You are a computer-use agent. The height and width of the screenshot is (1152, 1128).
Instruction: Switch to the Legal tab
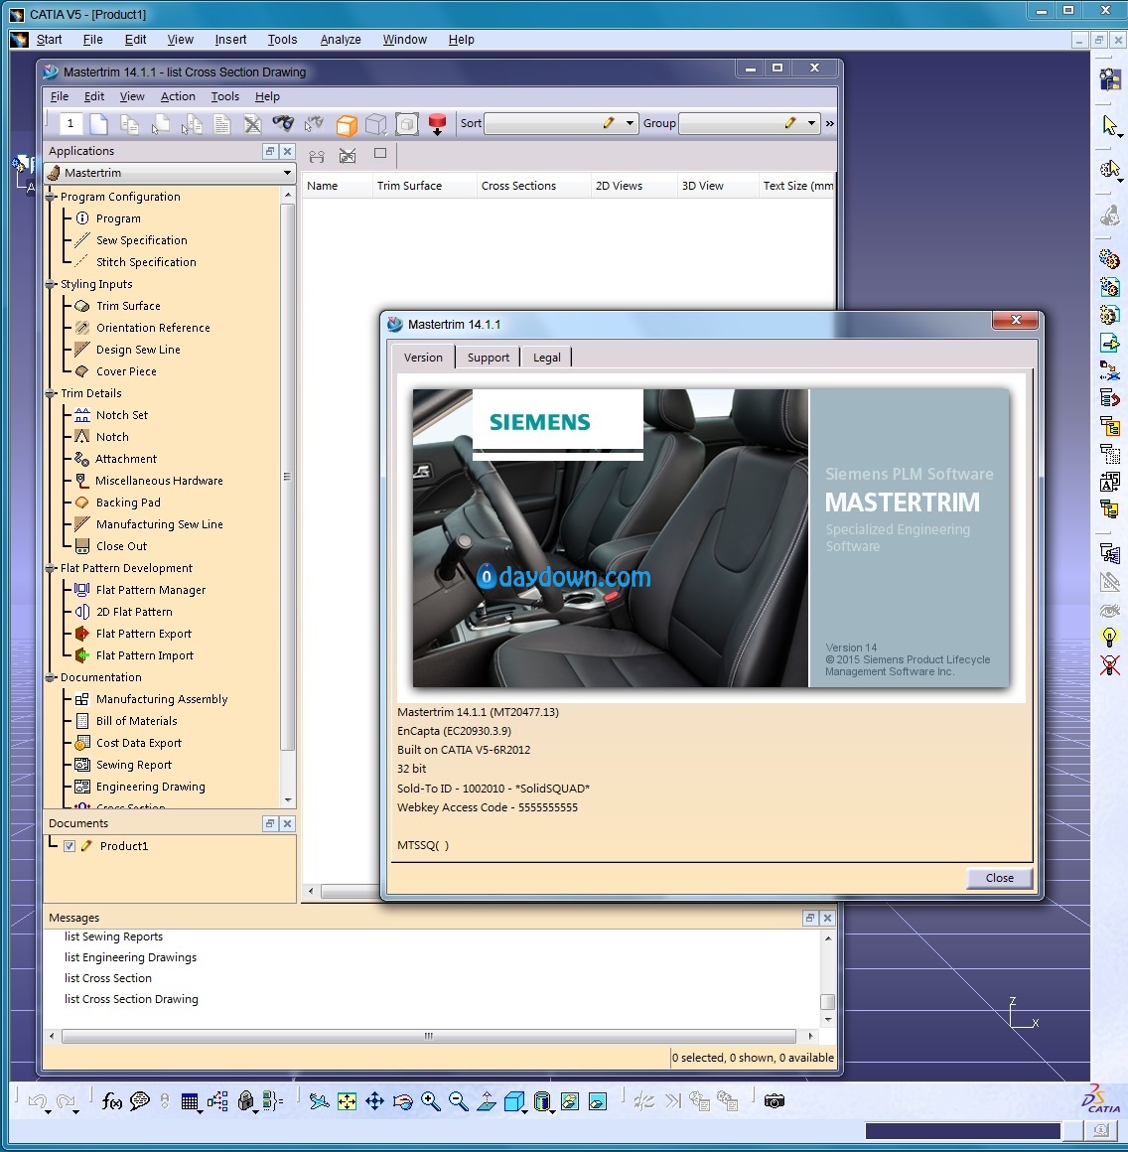pos(546,358)
